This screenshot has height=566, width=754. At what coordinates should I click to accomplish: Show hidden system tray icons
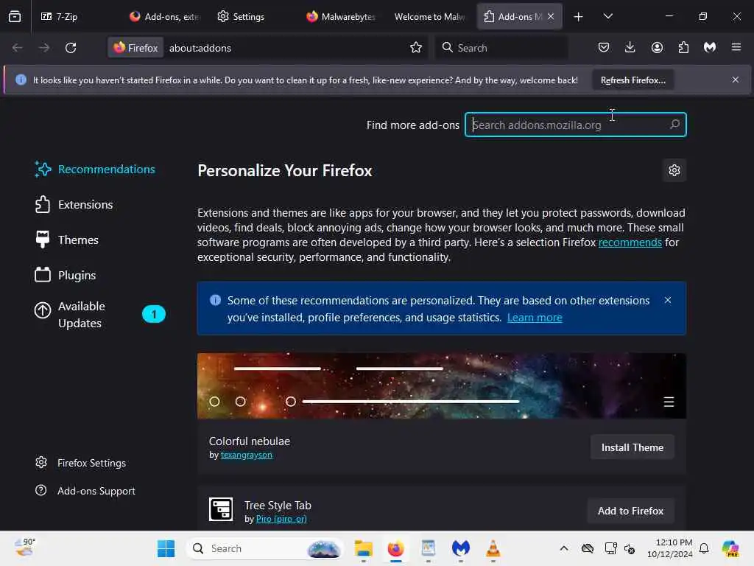pyautogui.click(x=564, y=548)
